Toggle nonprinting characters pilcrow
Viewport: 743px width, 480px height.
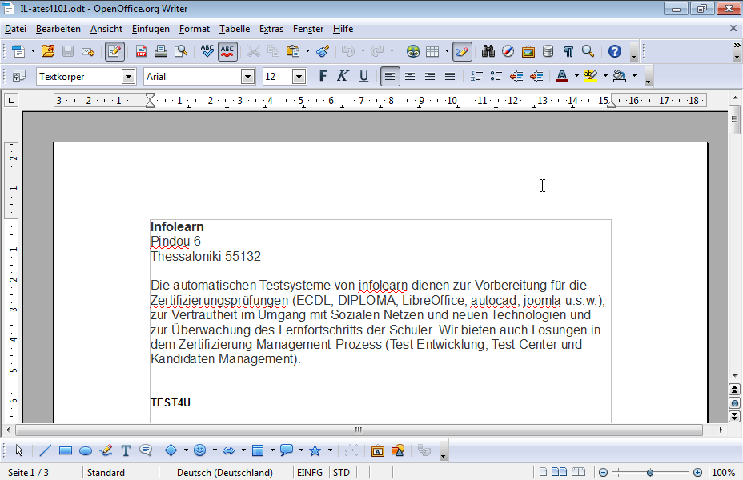pyautogui.click(x=568, y=51)
